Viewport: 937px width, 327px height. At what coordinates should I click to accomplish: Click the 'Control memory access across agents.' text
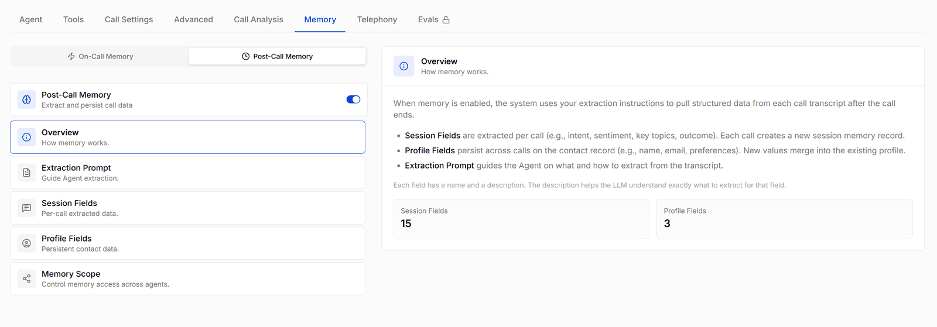coord(105,284)
